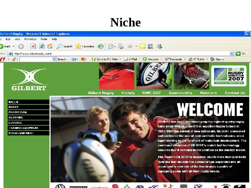251x188 pixels.
Task: Open the Back button history dropdown
Action: pos(14,46)
